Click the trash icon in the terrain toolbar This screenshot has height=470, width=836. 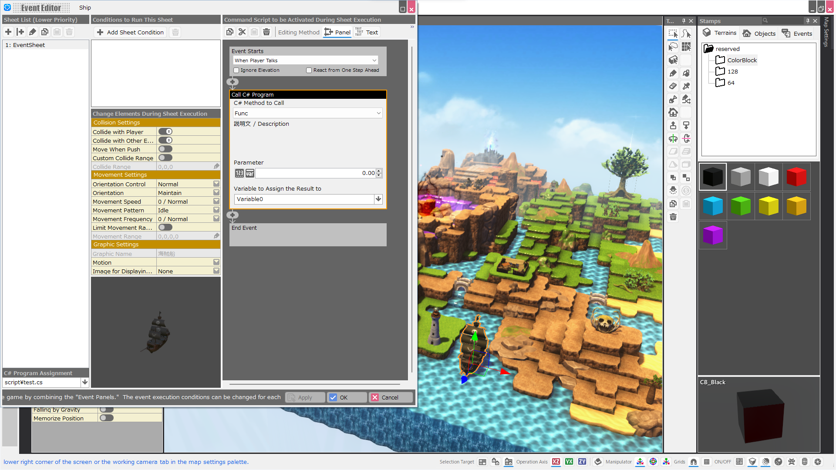point(673,217)
